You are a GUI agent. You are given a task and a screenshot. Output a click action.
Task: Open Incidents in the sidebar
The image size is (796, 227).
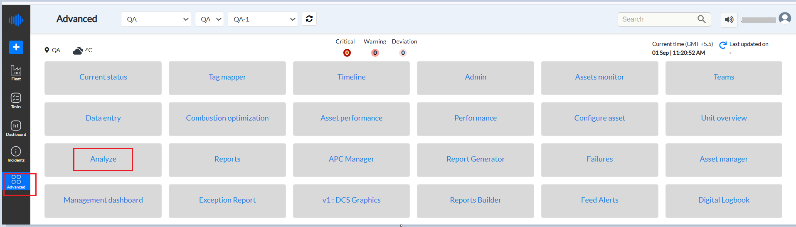[16, 154]
